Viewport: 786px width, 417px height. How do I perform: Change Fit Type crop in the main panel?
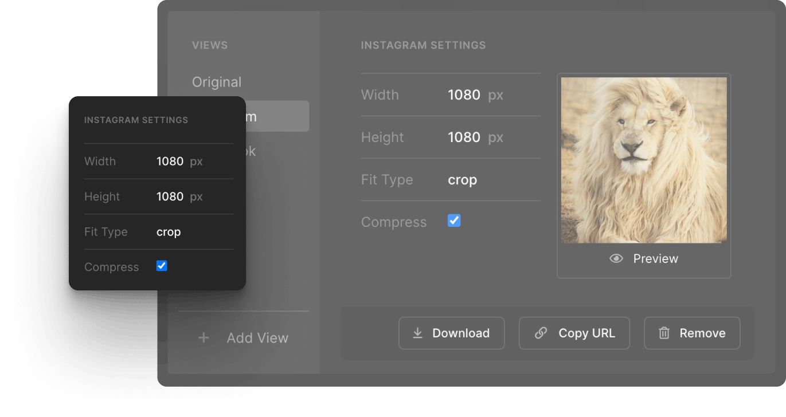coord(462,180)
